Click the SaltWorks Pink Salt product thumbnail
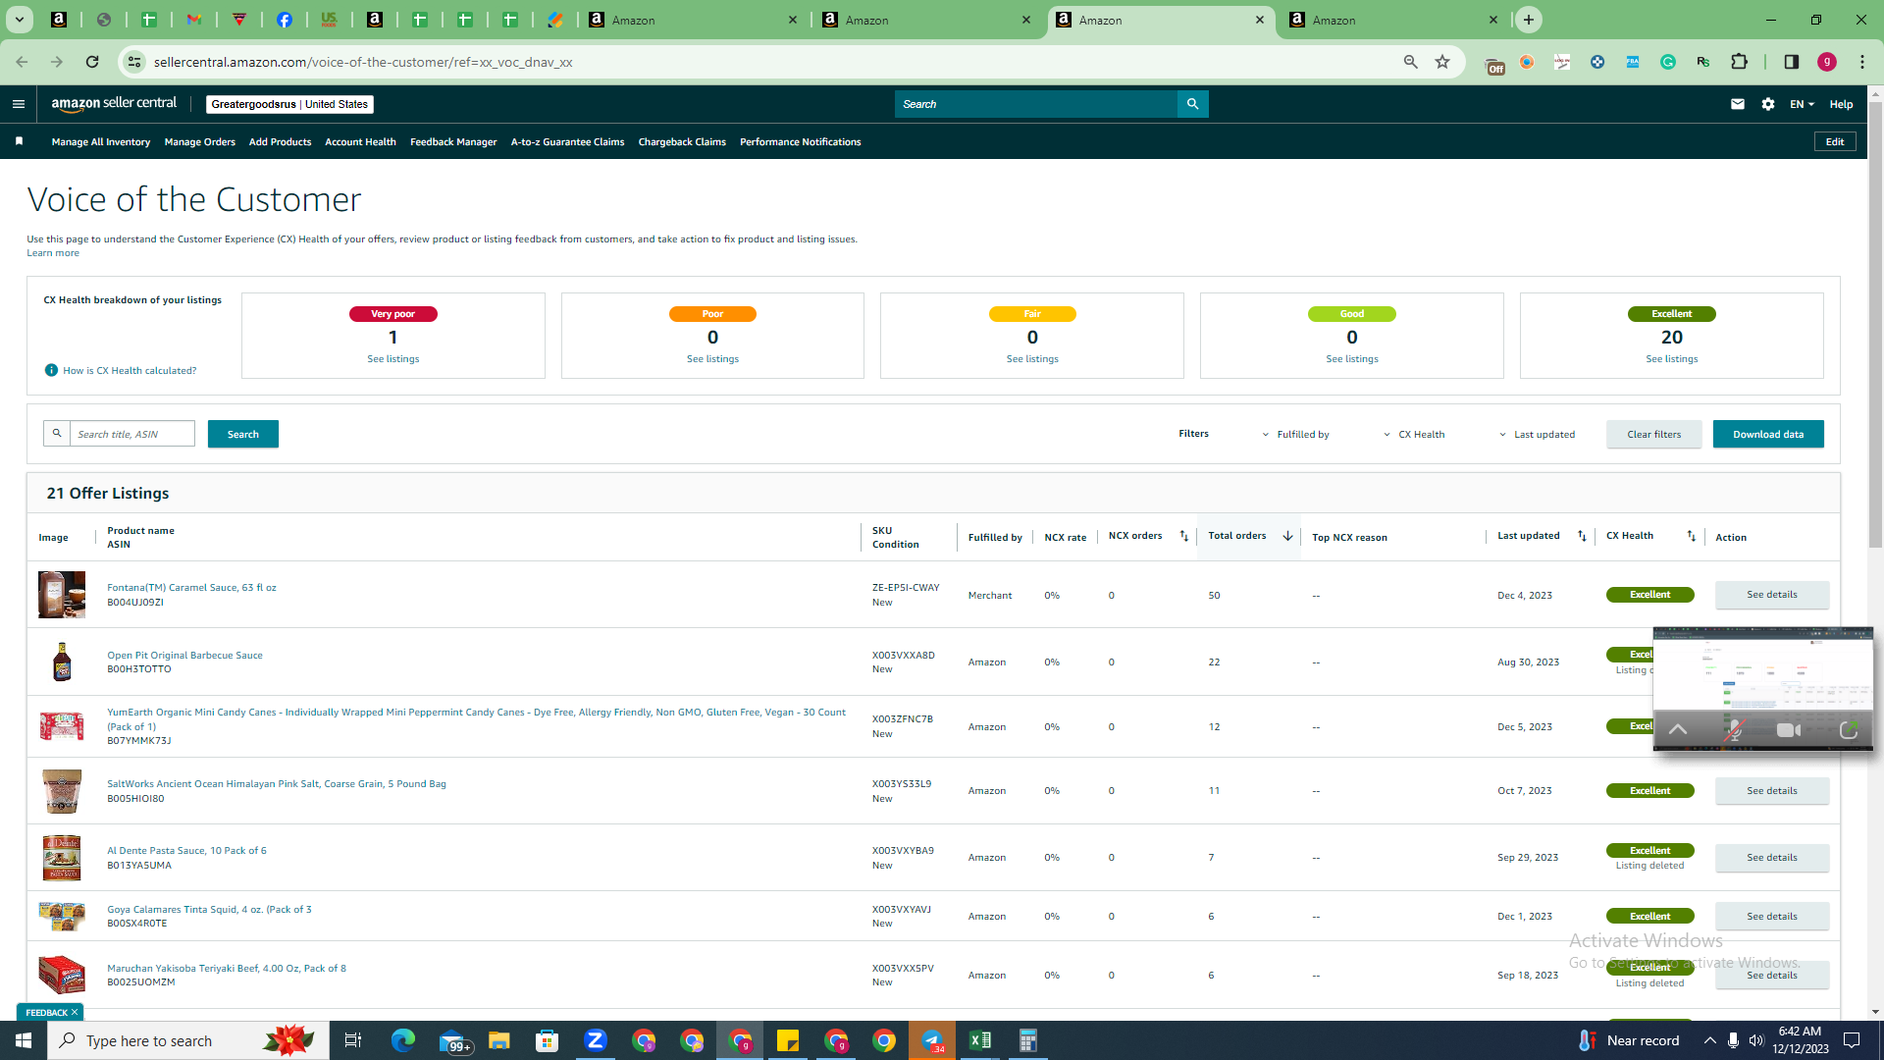The width and height of the screenshot is (1884, 1060). point(62,791)
